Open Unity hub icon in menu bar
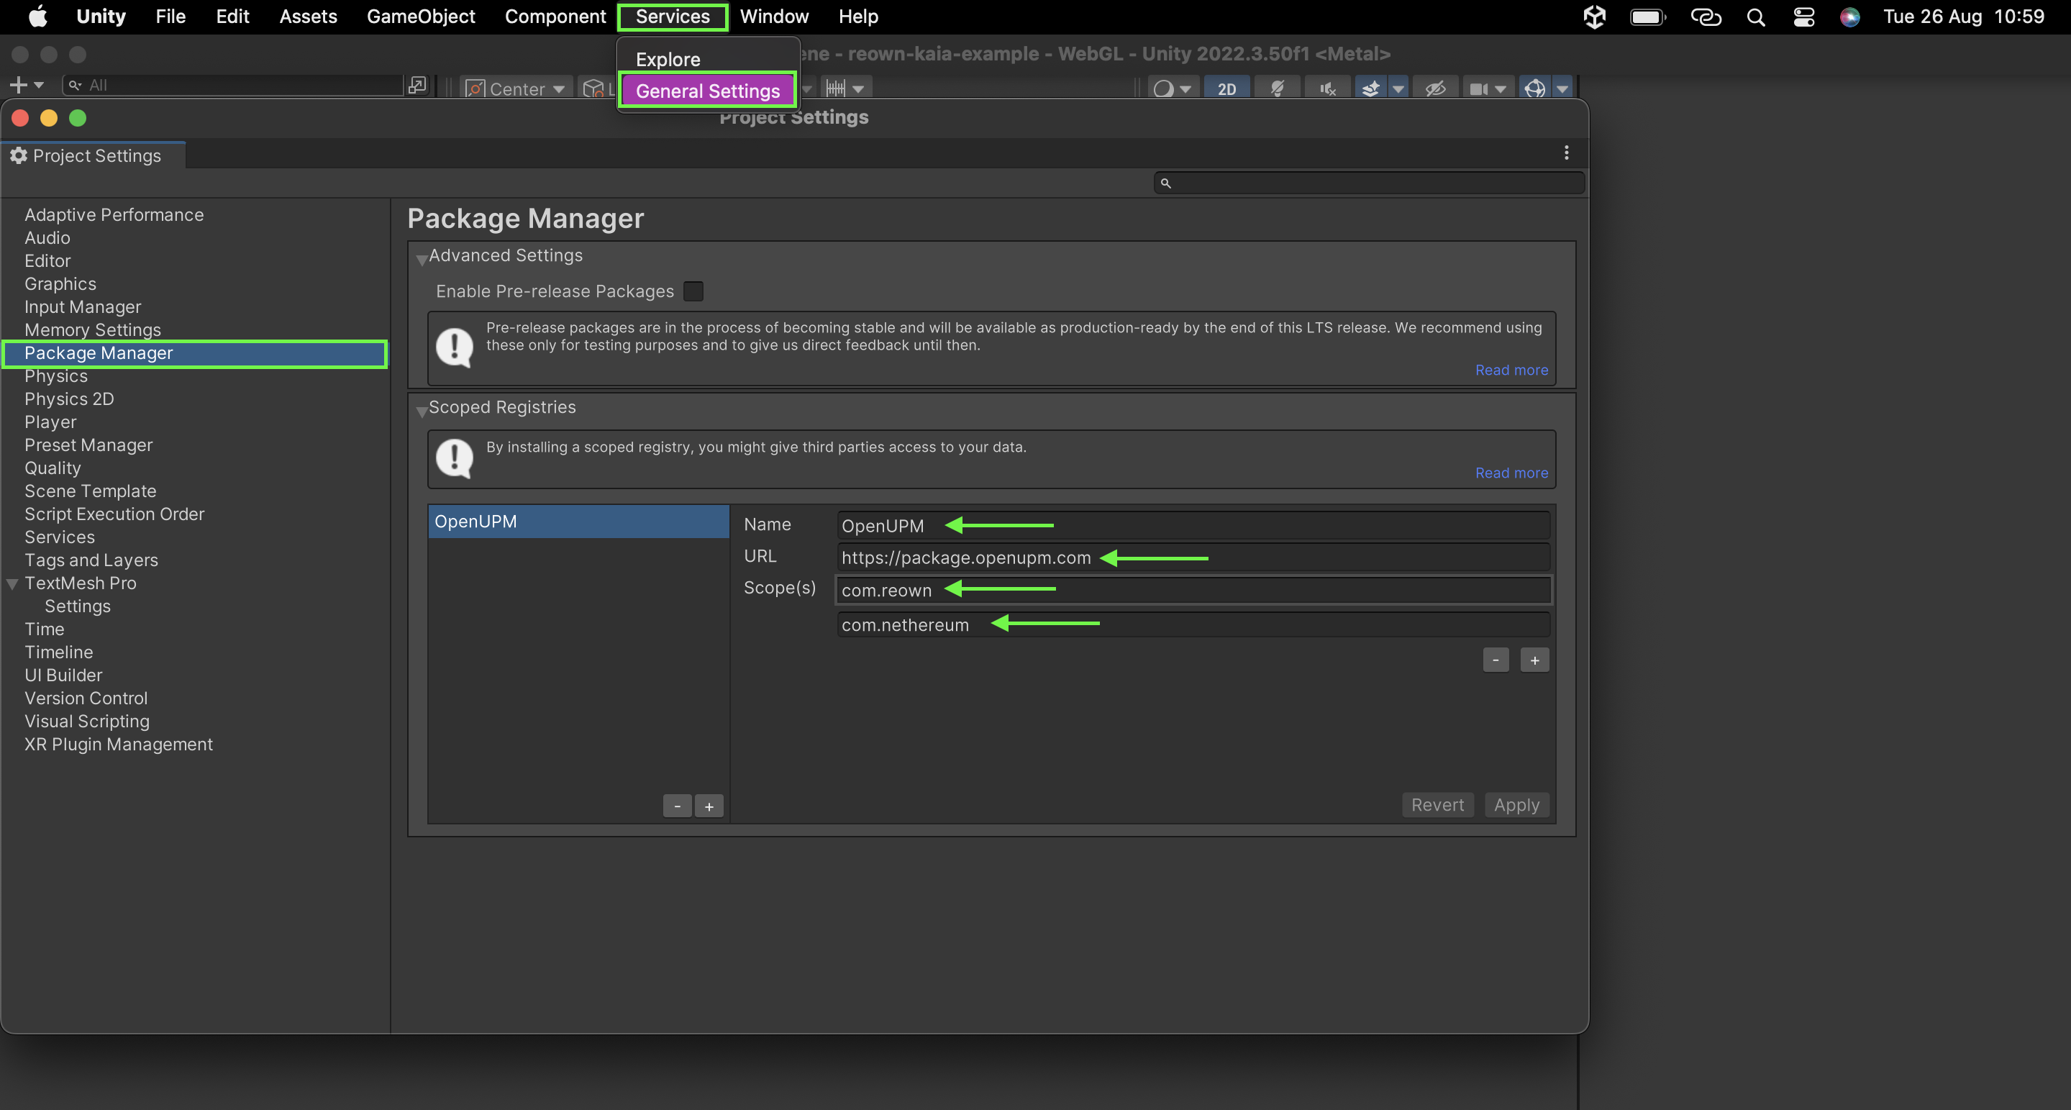2071x1110 pixels. [x=1594, y=17]
